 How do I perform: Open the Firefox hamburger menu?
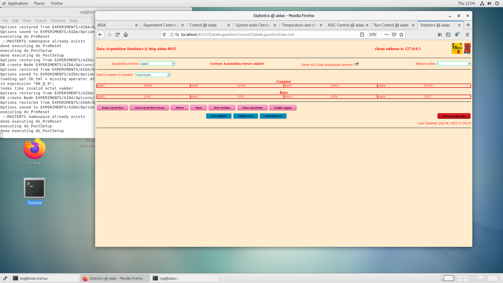tap(467, 35)
